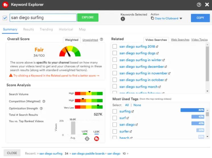Click help icon next to Competition (Weighted)

click(44, 101)
